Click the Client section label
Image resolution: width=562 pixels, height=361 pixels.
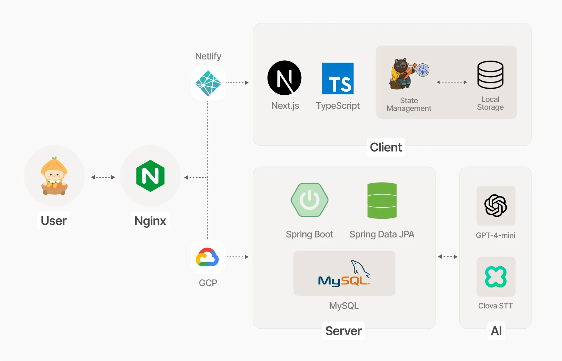386,147
